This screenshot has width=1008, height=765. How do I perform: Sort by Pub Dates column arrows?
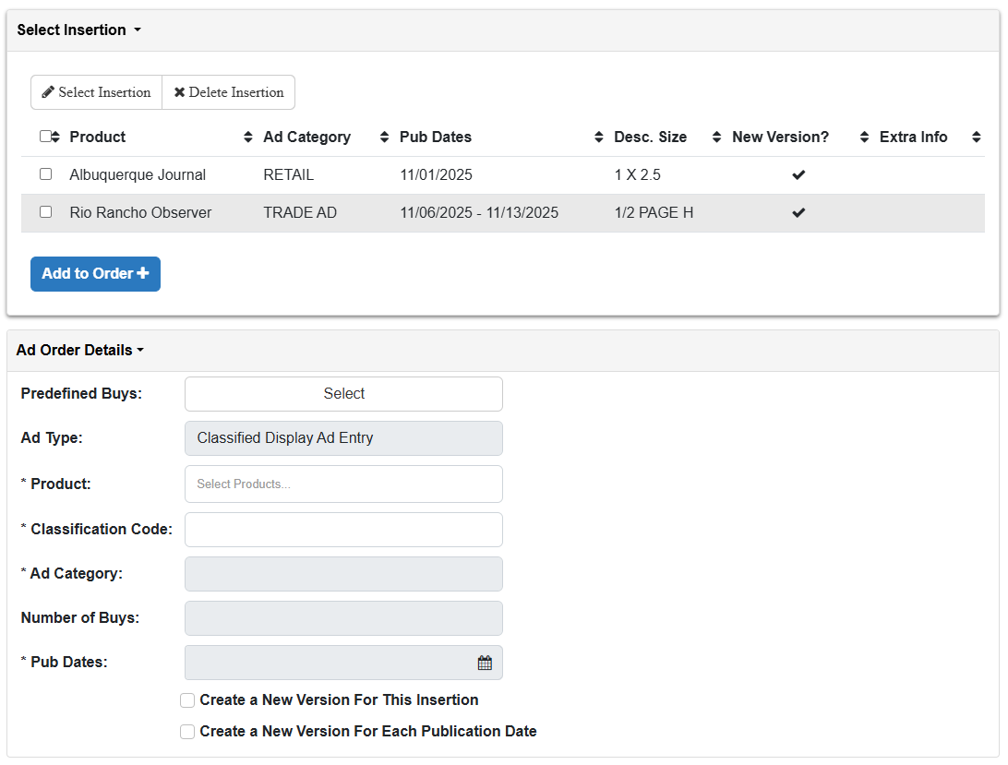coord(598,137)
